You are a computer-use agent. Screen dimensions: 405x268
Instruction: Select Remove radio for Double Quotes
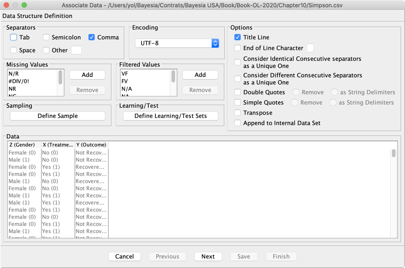pyautogui.click(x=296, y=92)
